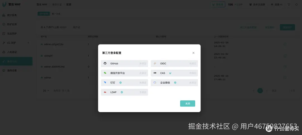Click the 雷池 WAF logo in sidebar header
This screenshot has width=302, height=135.
pos(4,4)
